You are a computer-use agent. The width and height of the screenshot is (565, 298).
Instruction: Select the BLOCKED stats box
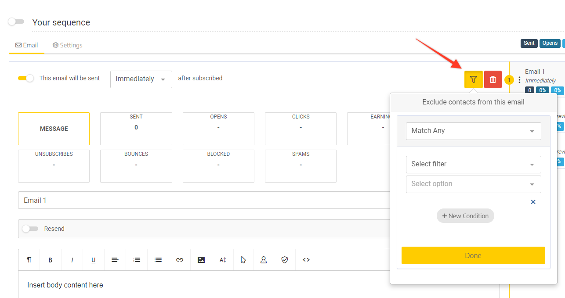[218, 166]
